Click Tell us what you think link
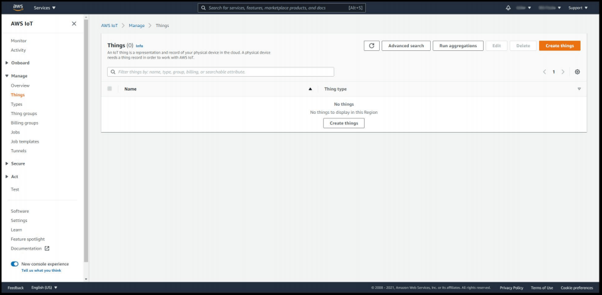The height and width of the screenshot is (295, 602). coord(41,270)
